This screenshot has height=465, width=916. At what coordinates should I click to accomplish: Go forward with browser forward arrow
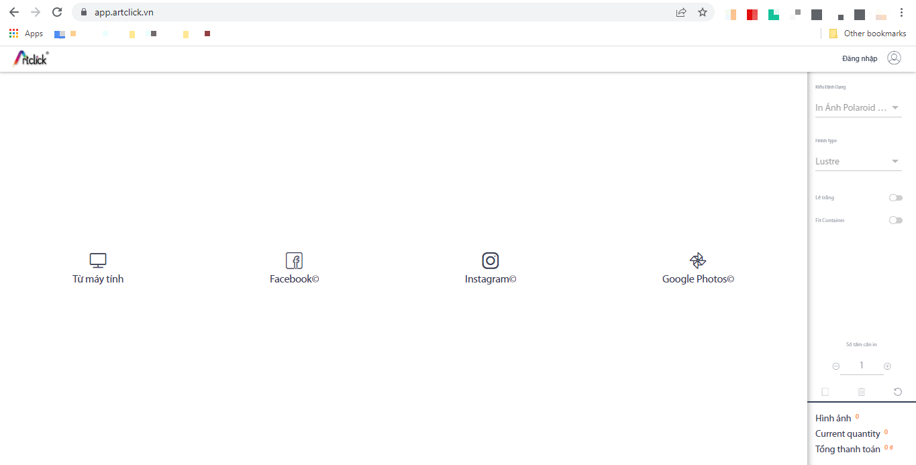[36, 12]
